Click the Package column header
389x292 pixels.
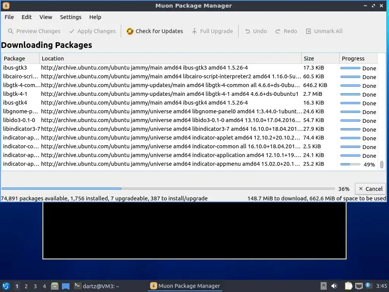pos(21,59)
